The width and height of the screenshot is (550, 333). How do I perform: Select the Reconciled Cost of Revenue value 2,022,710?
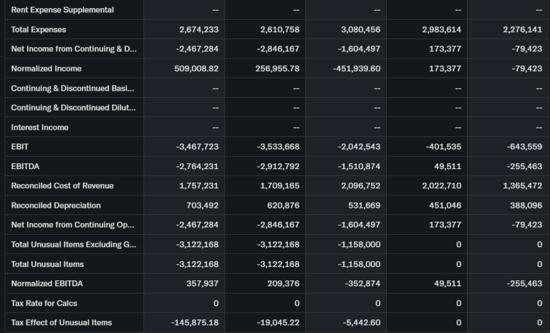[442, 186]
